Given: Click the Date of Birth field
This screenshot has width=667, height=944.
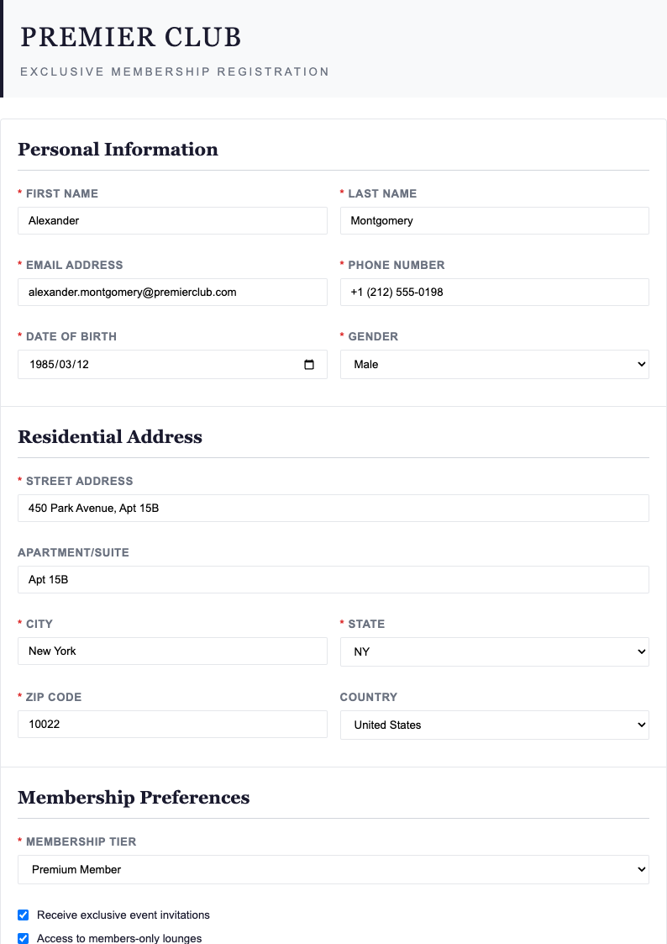Looking at the screenshot, I should (x=151, y=364).
